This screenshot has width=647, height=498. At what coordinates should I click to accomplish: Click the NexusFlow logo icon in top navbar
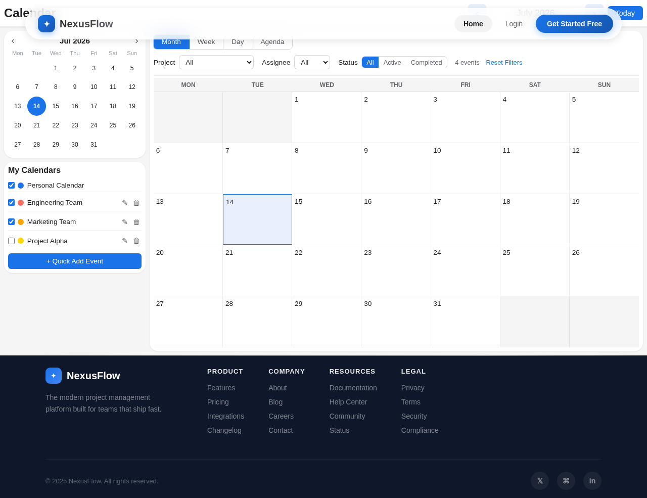pyautogui.click(x=47, y=24)
